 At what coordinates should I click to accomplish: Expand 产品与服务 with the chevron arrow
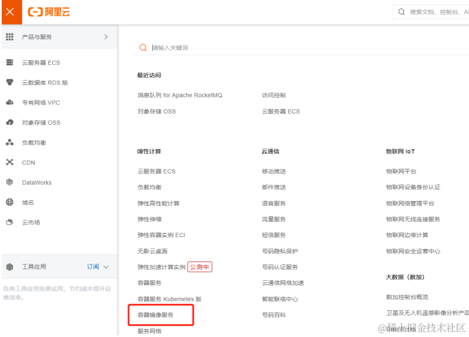point(106,37)
